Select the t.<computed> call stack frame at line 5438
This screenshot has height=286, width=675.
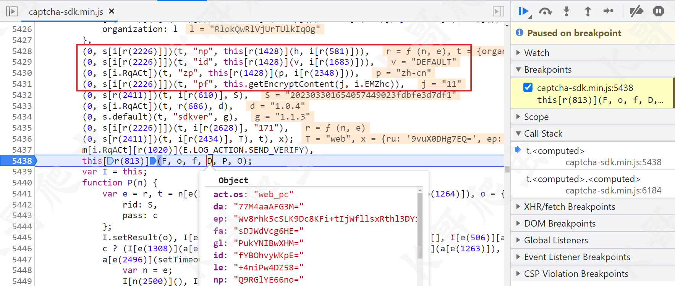[x=593, y=156]
